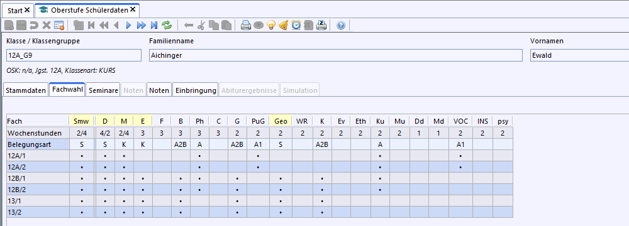Click the greyed-out Abiturergebnisse tab
Screen dimensions: 629x226
coord(249,90)
